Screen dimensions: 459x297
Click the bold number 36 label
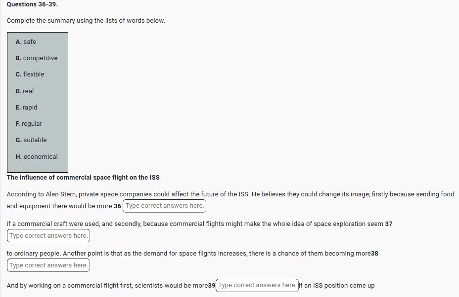click(117, 206)
